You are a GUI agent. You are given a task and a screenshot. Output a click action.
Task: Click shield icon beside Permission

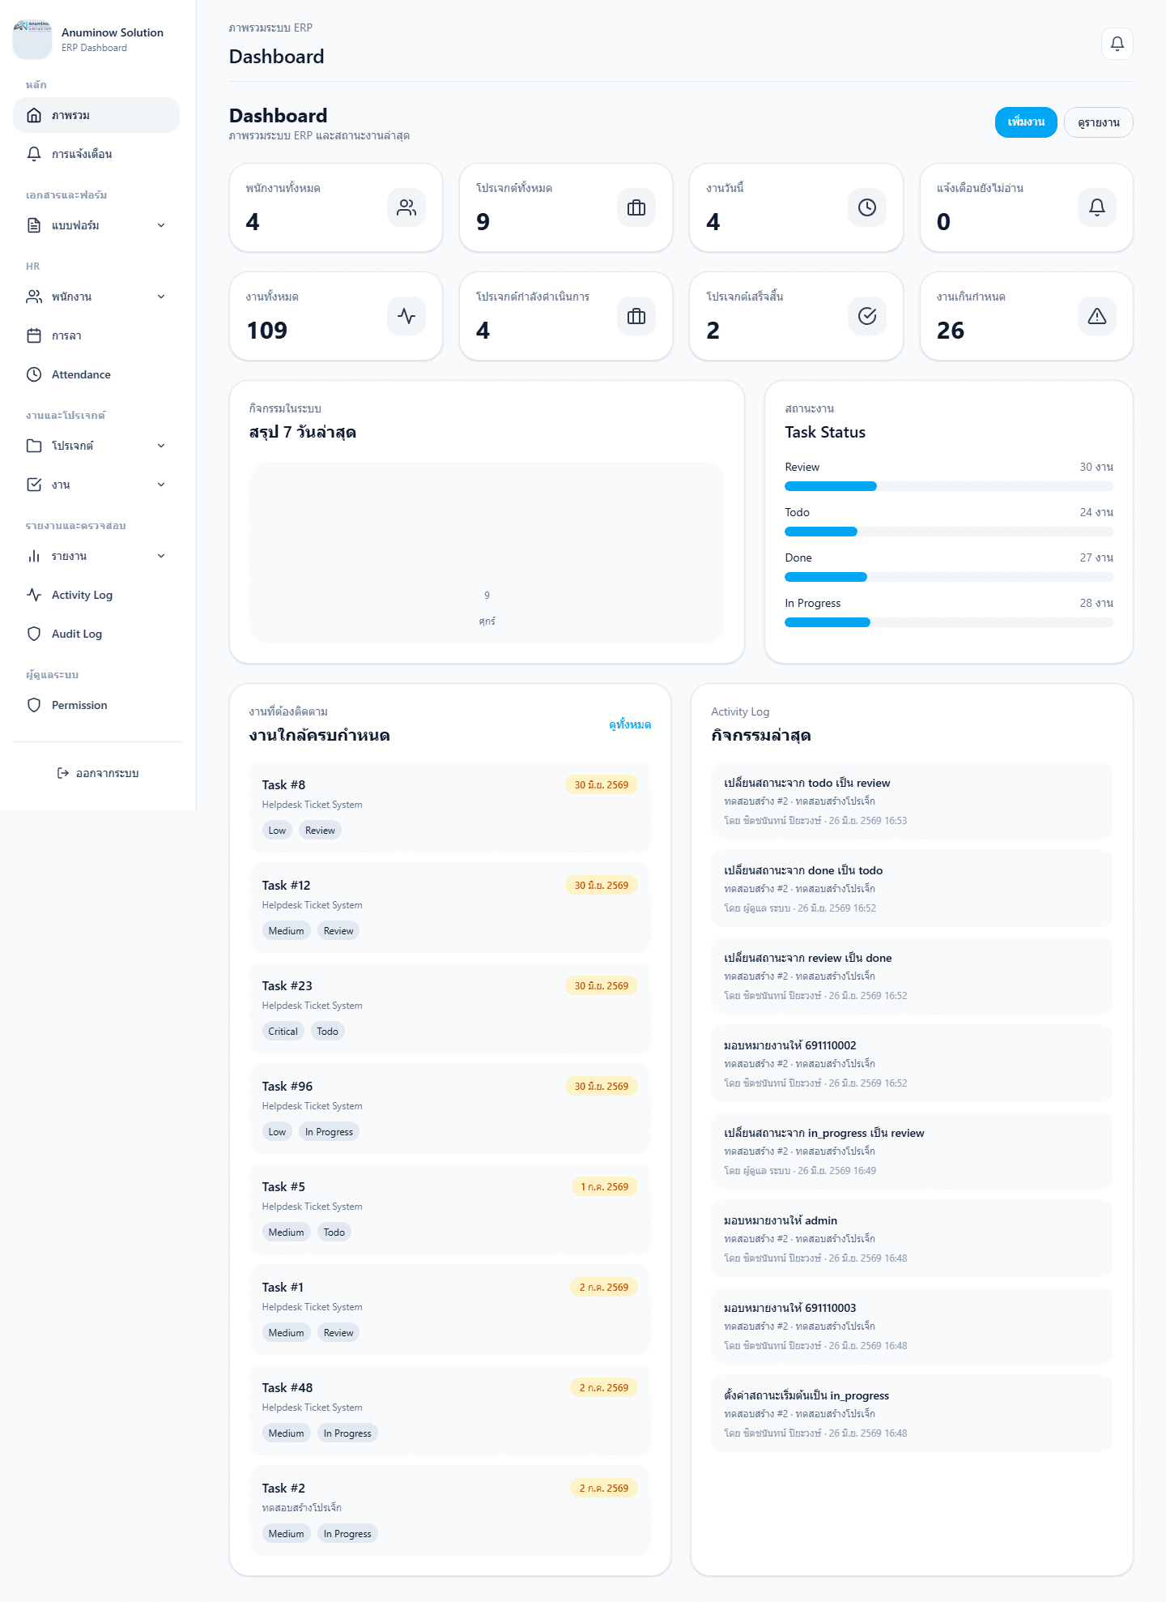pyautogui.click(x=34, y=705)
